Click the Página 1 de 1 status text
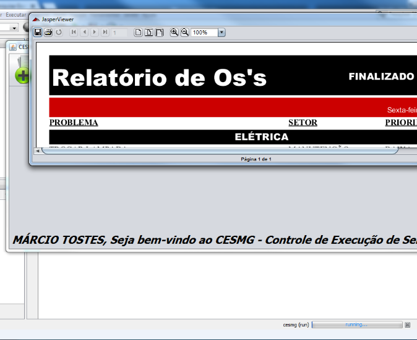Image resolution: width=417 pixels, height=340 pixels. click(x=256, y=159)
